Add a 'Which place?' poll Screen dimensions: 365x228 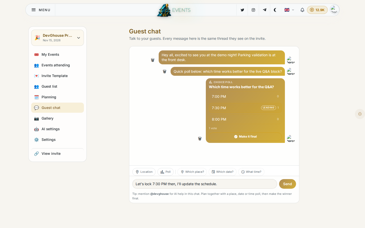click(x=192, y=172)
